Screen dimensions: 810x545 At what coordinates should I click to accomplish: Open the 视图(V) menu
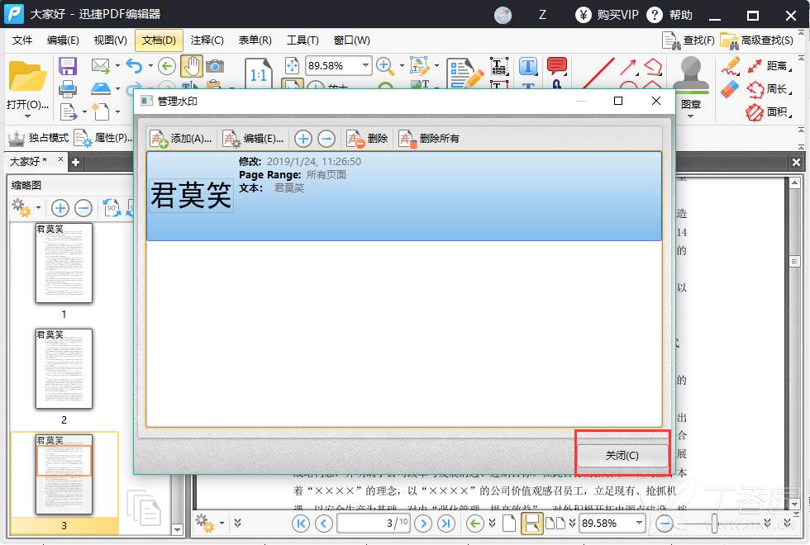tap(110, 40)
